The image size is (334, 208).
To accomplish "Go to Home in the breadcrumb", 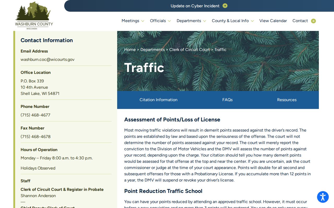I will (x=130, y=50).
